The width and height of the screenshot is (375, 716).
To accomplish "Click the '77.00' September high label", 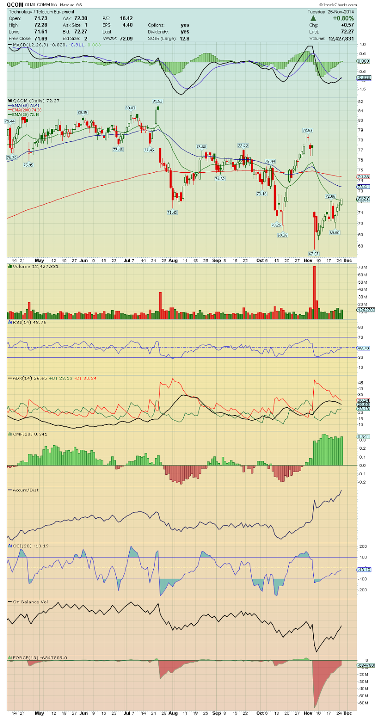I will [243, 145].
